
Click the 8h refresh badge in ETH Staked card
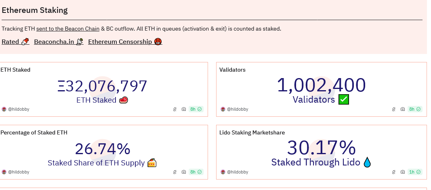(196, 109)
